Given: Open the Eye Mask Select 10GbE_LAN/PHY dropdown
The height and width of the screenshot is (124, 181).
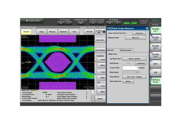Looking at the screenshot, I should tap(134, 59).
